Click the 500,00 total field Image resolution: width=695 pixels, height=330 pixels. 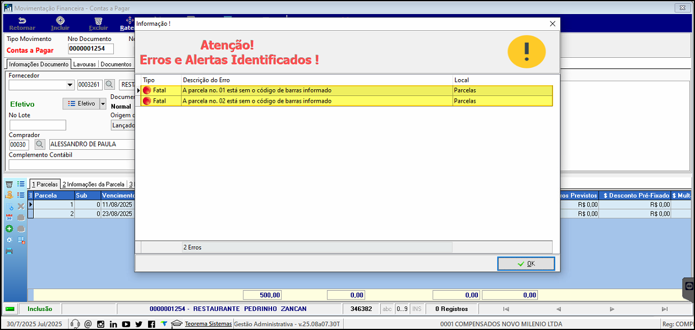262,295
